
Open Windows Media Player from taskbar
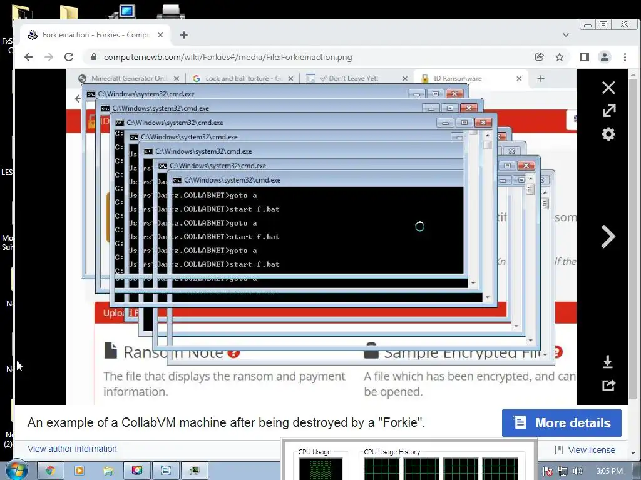(79, 471)
